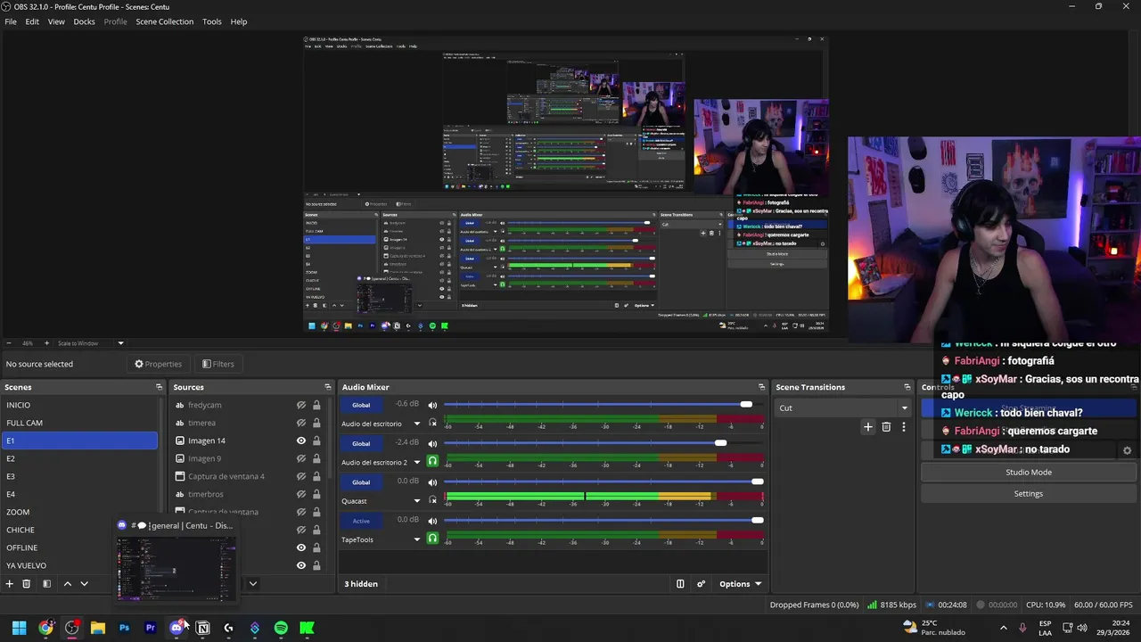Zoom in the preview with the plus icon

[x=45, y=343]
